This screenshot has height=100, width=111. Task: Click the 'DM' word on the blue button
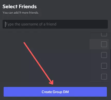point(66,92)
